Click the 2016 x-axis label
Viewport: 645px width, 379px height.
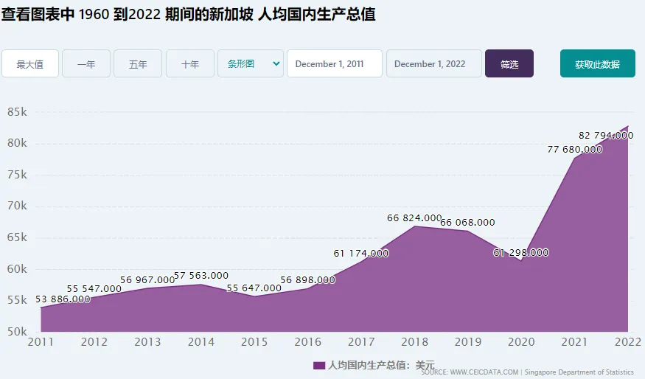307,342
